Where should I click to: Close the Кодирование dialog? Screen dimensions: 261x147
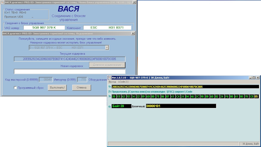[133, 34]
